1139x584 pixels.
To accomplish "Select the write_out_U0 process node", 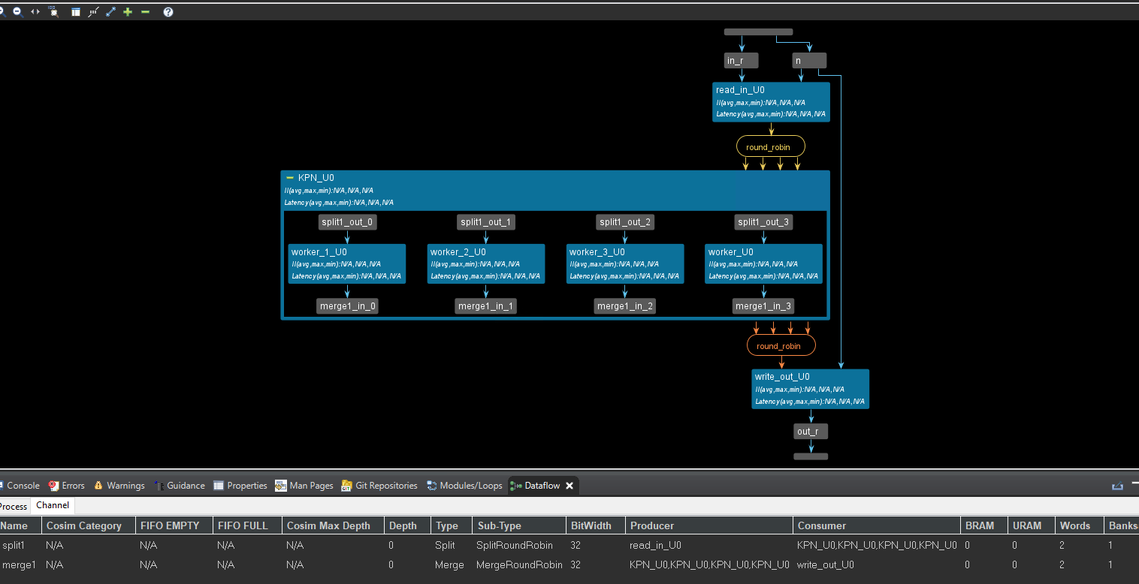I will point(811,389).
